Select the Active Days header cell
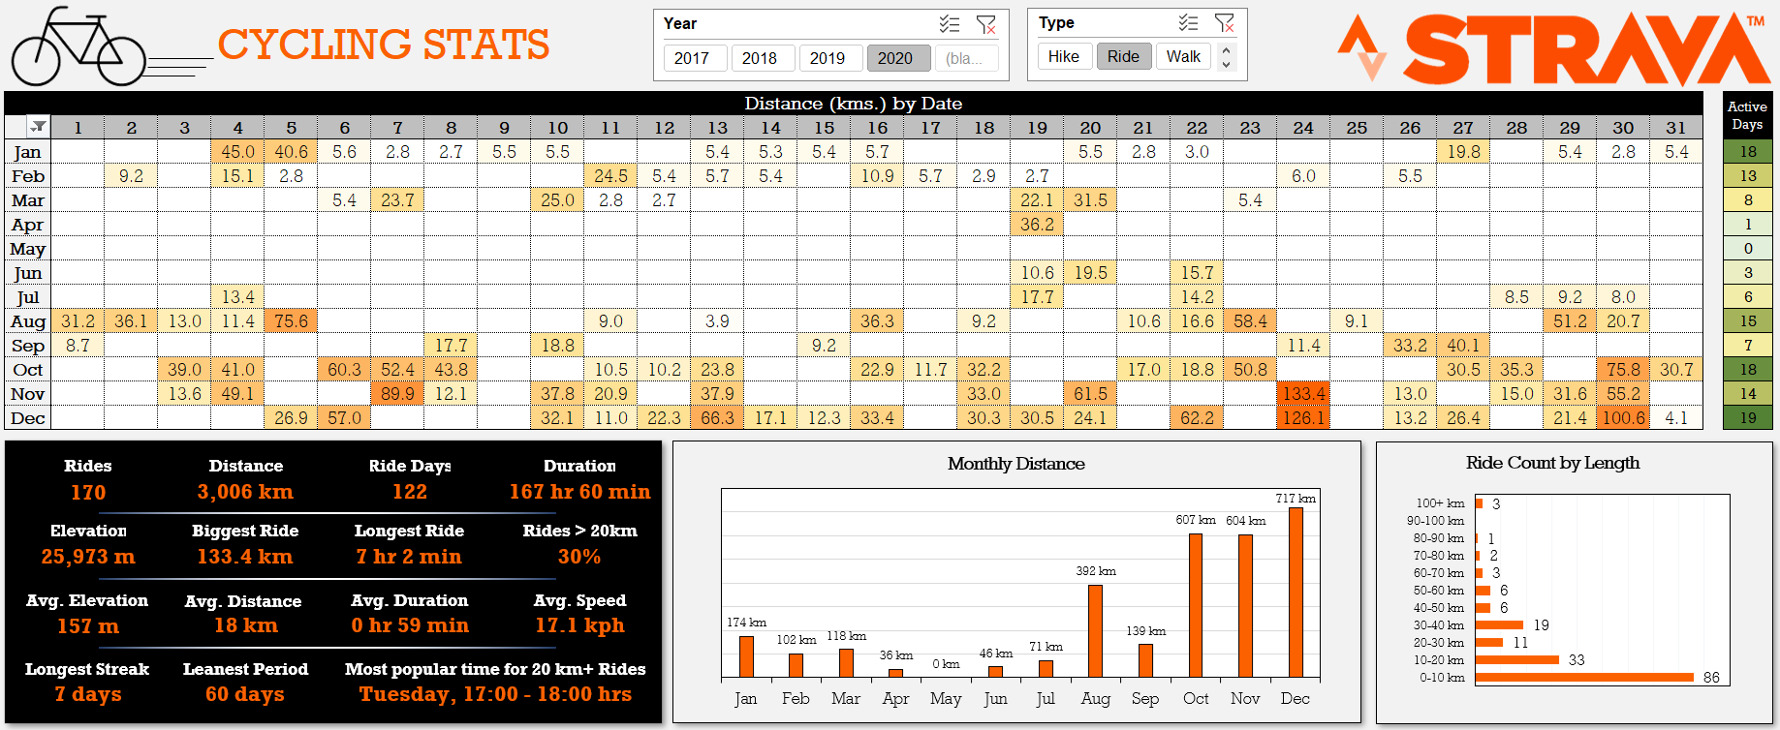Image resolution: width=1780 pixels, height=730 pixels. pos(1748,115)
